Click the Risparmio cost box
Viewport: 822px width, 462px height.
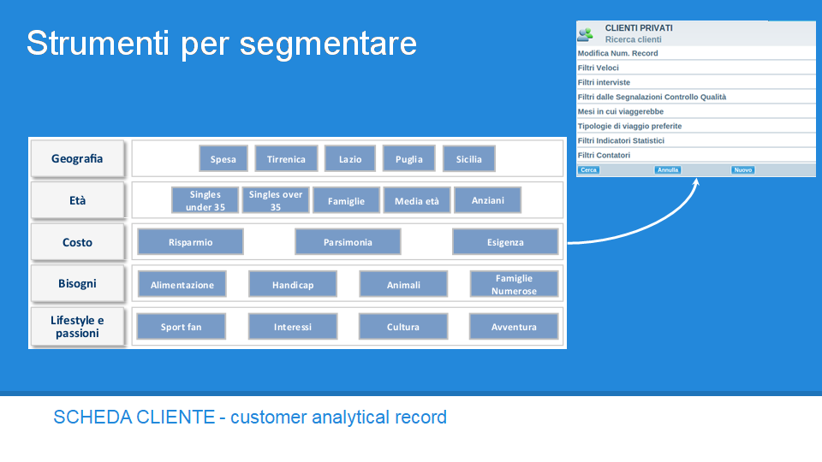[190, 241]
